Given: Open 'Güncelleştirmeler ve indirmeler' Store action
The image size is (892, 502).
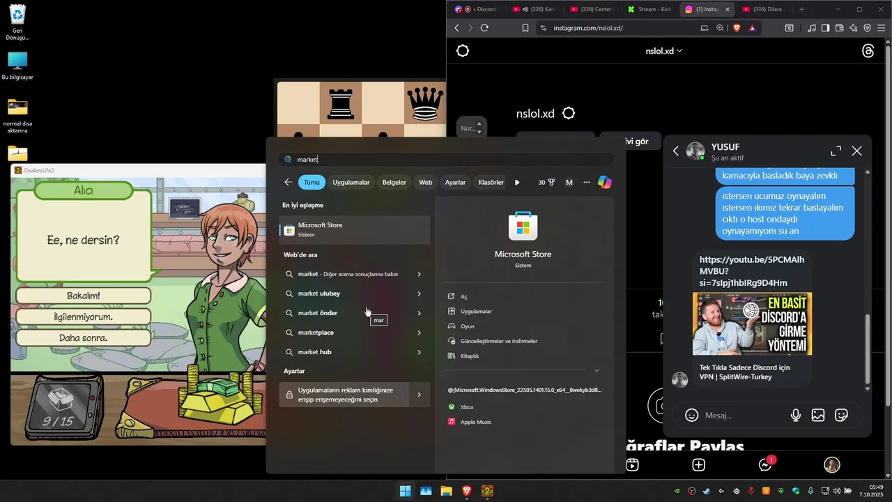Looking at the screenshot, I should (x=499, y=341).
